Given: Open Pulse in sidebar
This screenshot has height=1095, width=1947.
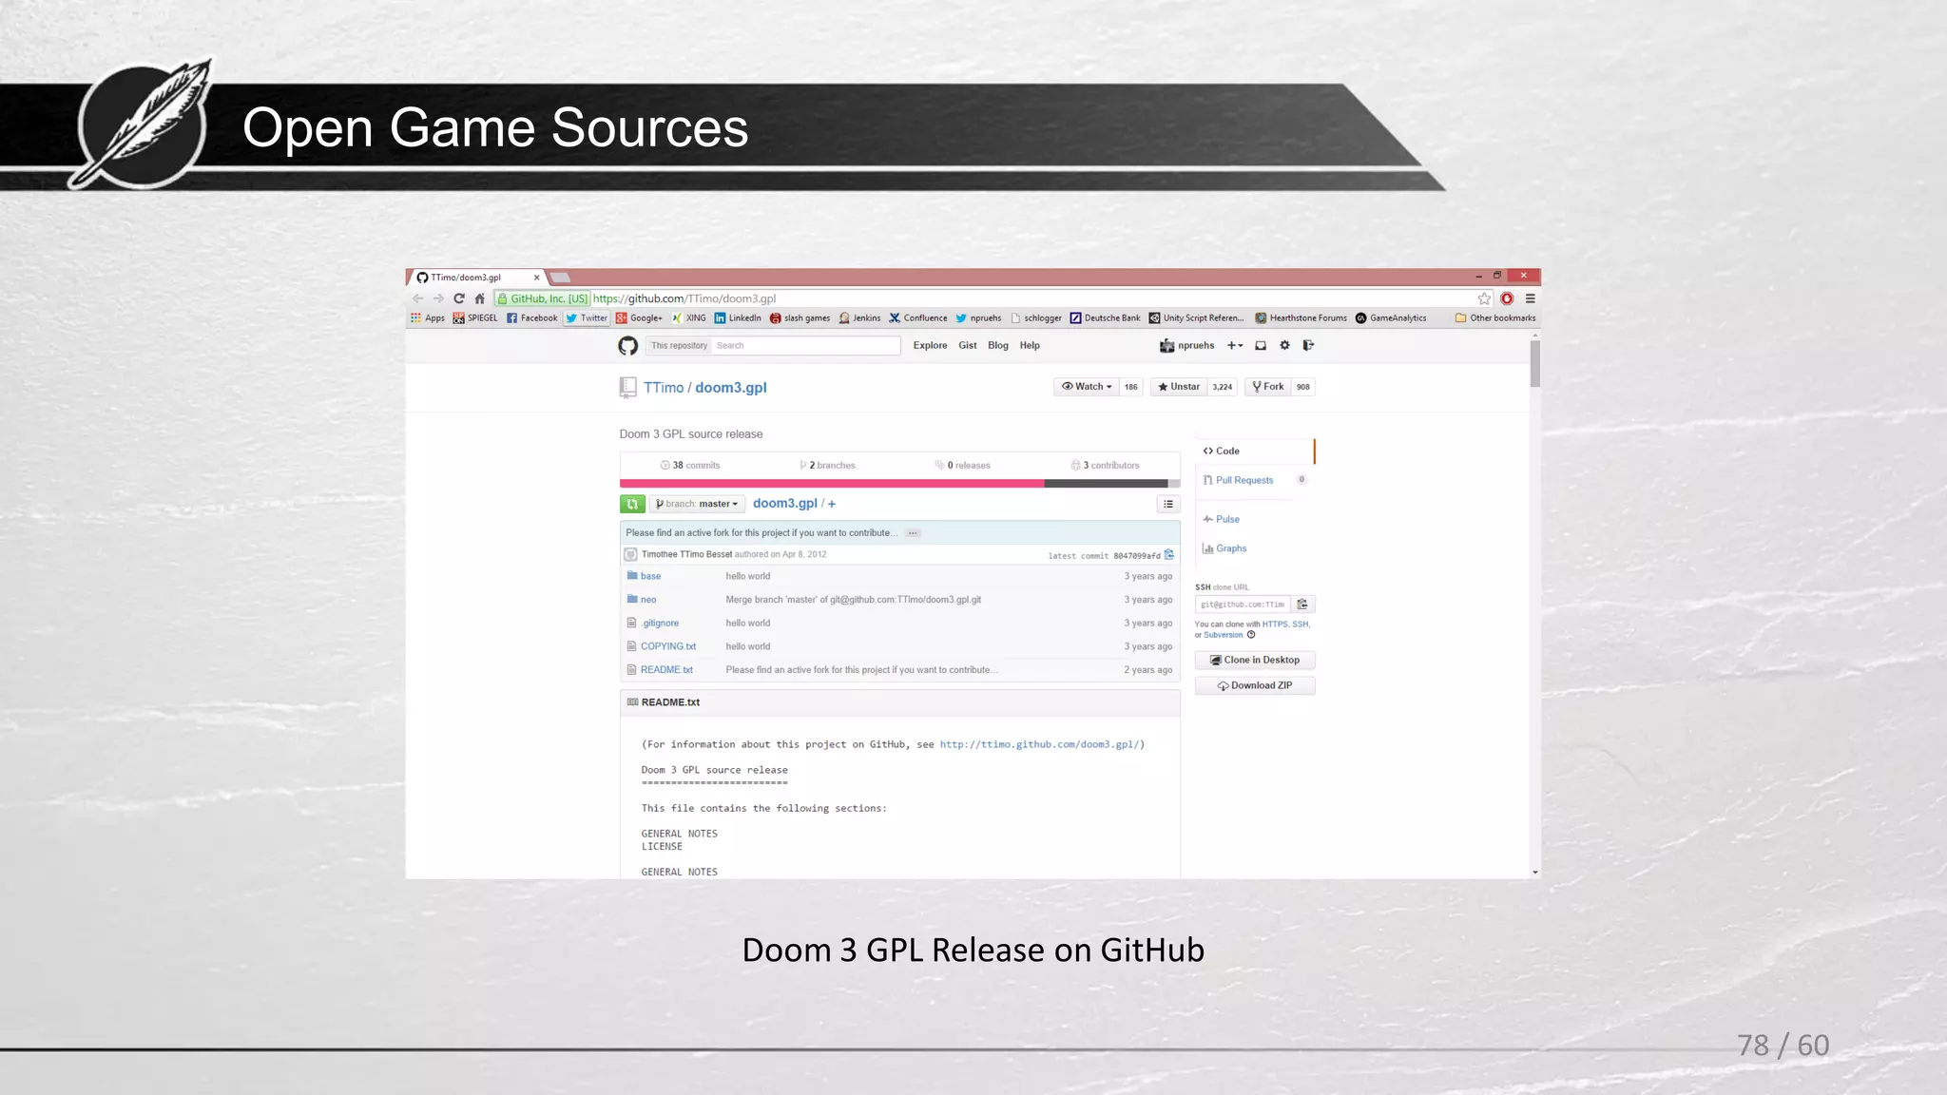Looking at the screenshot, I should click(x=1222, y=519).
